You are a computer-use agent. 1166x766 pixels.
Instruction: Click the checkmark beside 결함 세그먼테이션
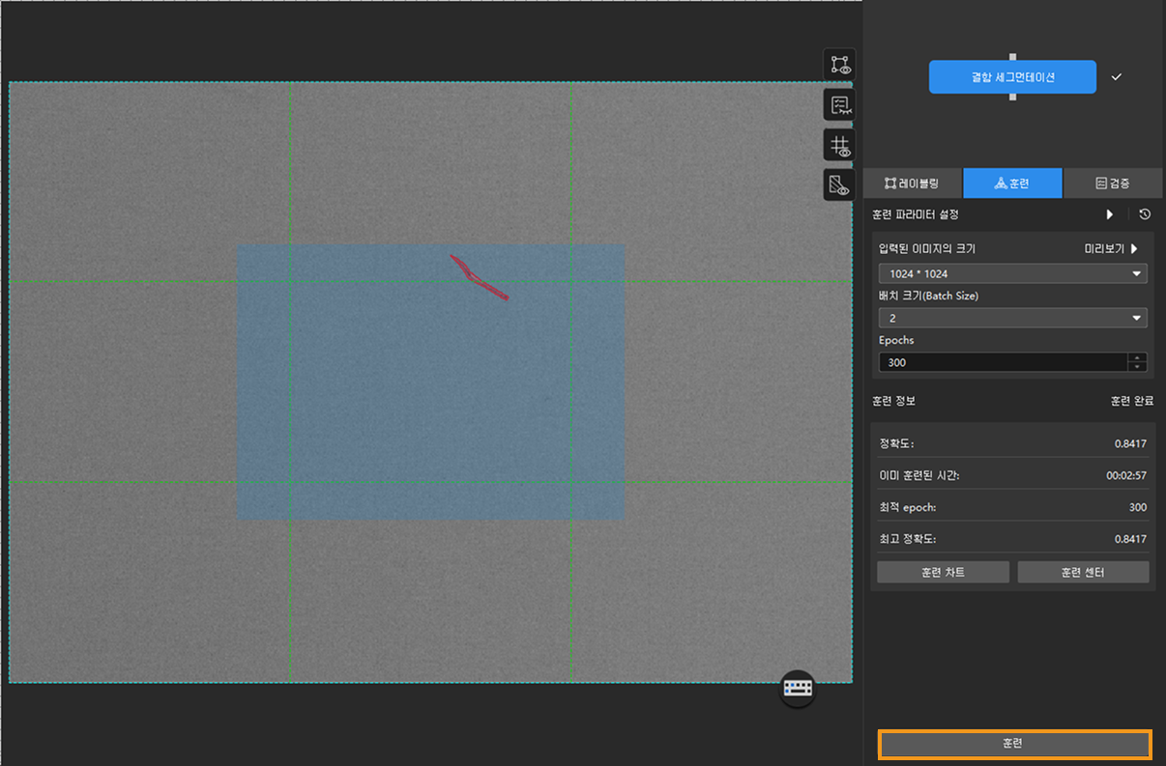click(1117, 77)
